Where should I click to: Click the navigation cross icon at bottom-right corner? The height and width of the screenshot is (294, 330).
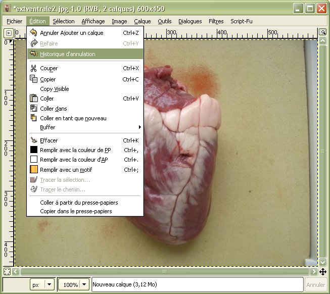322,271
